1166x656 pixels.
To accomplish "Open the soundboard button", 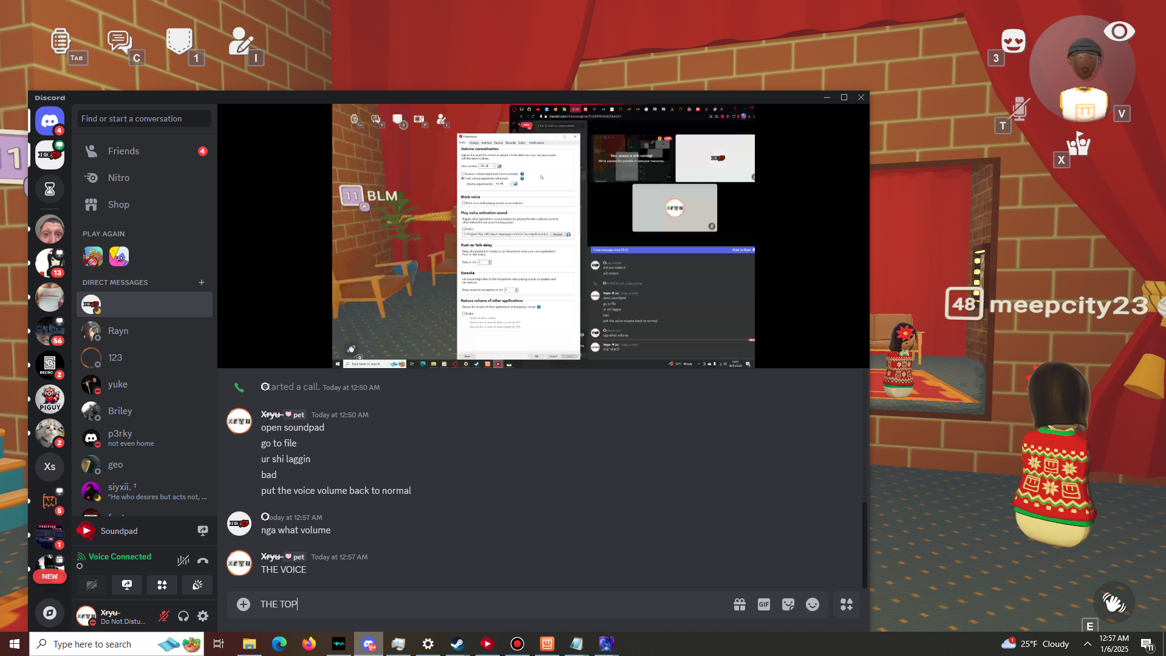I will [x=197, y=585].
